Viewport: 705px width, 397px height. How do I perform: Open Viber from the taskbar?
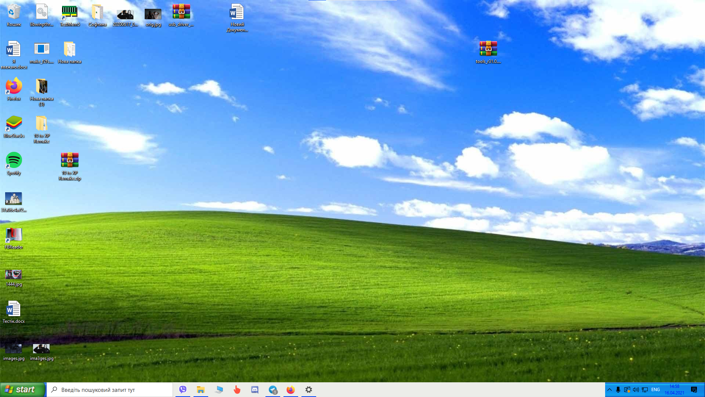pyautogui.click(x=183, y=390)
